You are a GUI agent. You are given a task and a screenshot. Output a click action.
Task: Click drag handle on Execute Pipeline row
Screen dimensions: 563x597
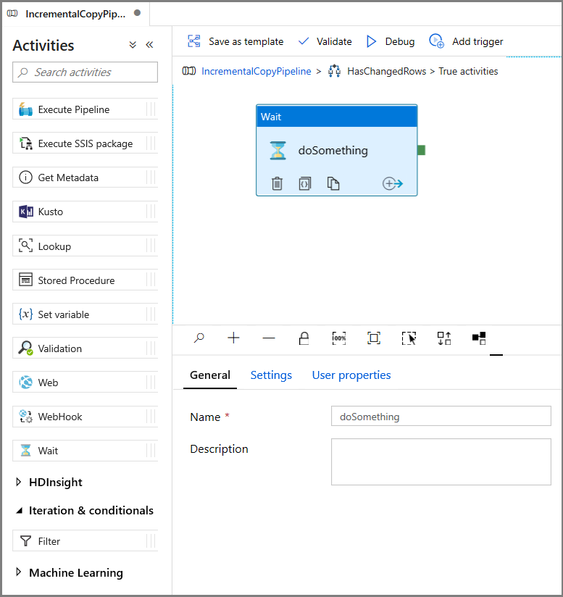[x=151, y=109]
